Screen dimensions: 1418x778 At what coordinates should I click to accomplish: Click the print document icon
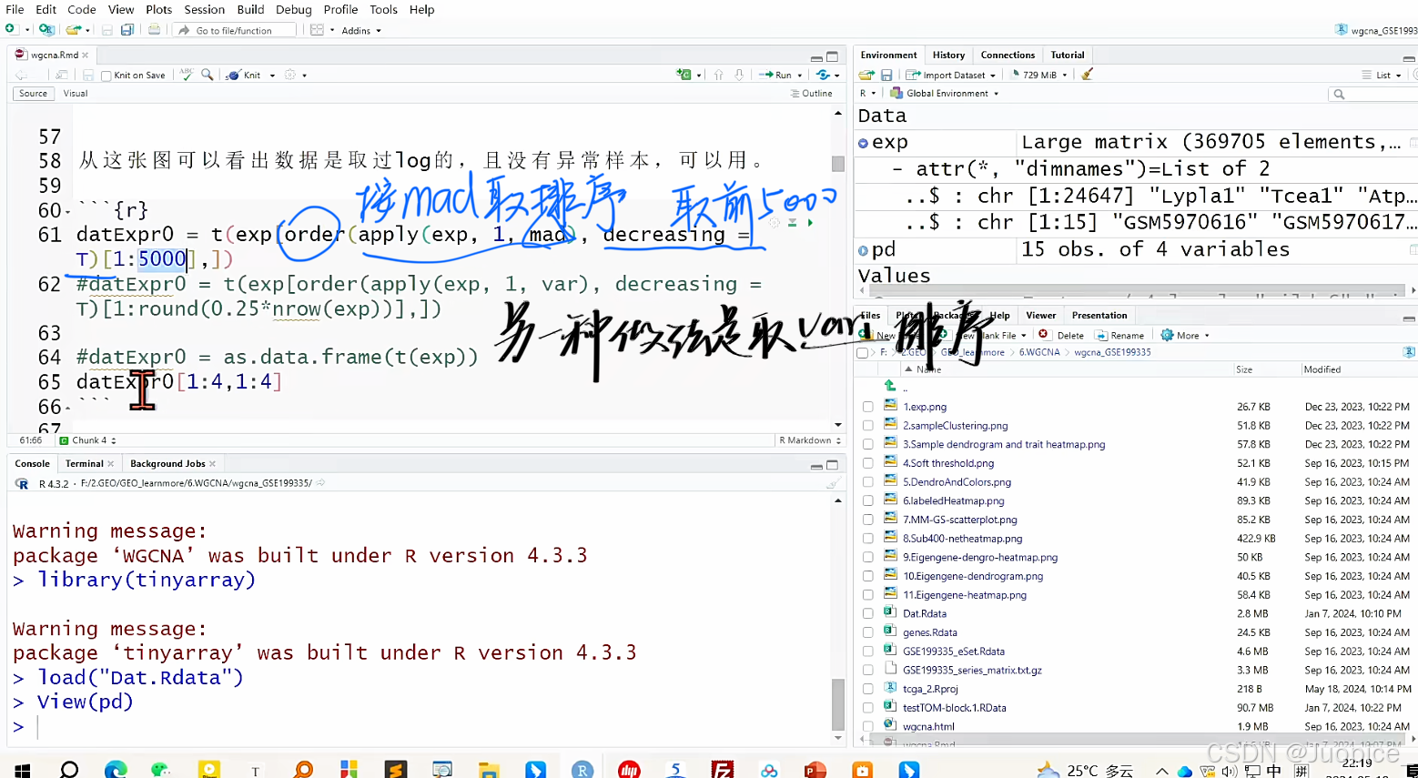point(155,30)
